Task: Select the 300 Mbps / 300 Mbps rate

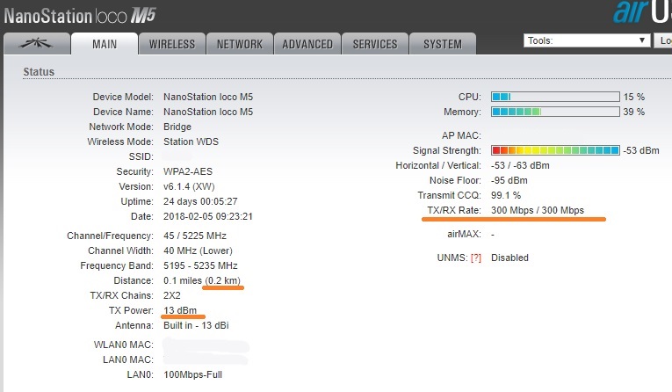Action: 538,210
